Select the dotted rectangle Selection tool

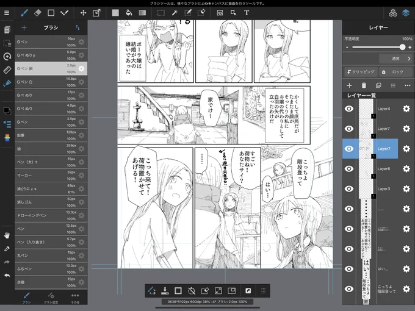click(x=161, y=13)
